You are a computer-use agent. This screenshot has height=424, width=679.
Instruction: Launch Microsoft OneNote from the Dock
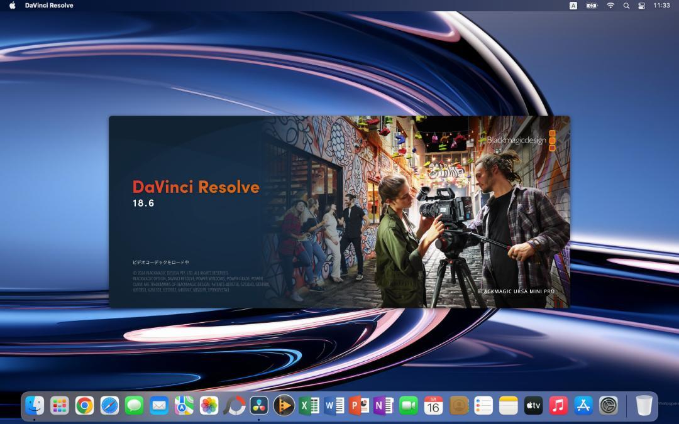(384, 406)
